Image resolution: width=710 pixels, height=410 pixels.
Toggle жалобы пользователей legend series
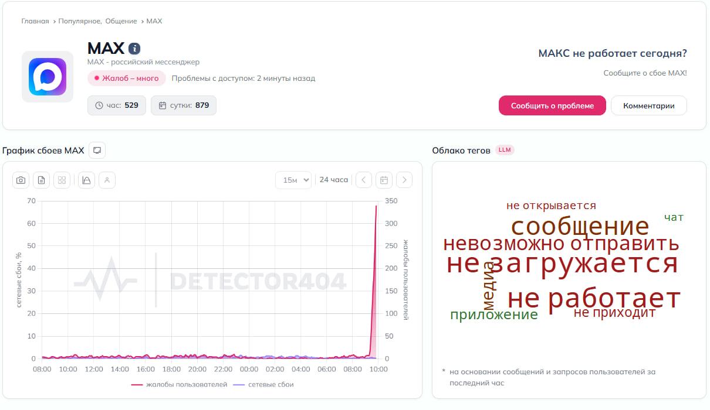tap(179, 384)
